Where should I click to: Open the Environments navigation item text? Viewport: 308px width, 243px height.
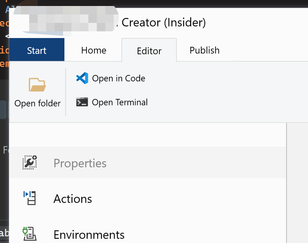tap(89, 235)
